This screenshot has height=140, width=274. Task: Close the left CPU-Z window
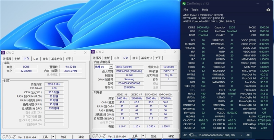[x=85, y=53]
